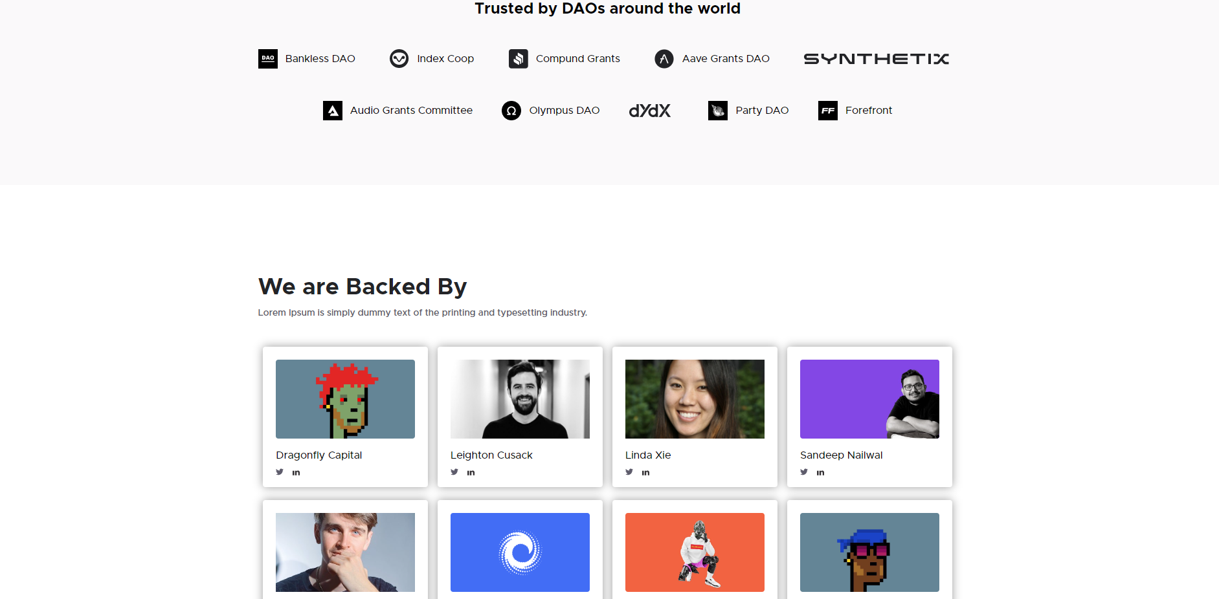Screen dimensions: 1219x599
Task: Click the 'We are Backed By' heading
Action: coord(363,287)
